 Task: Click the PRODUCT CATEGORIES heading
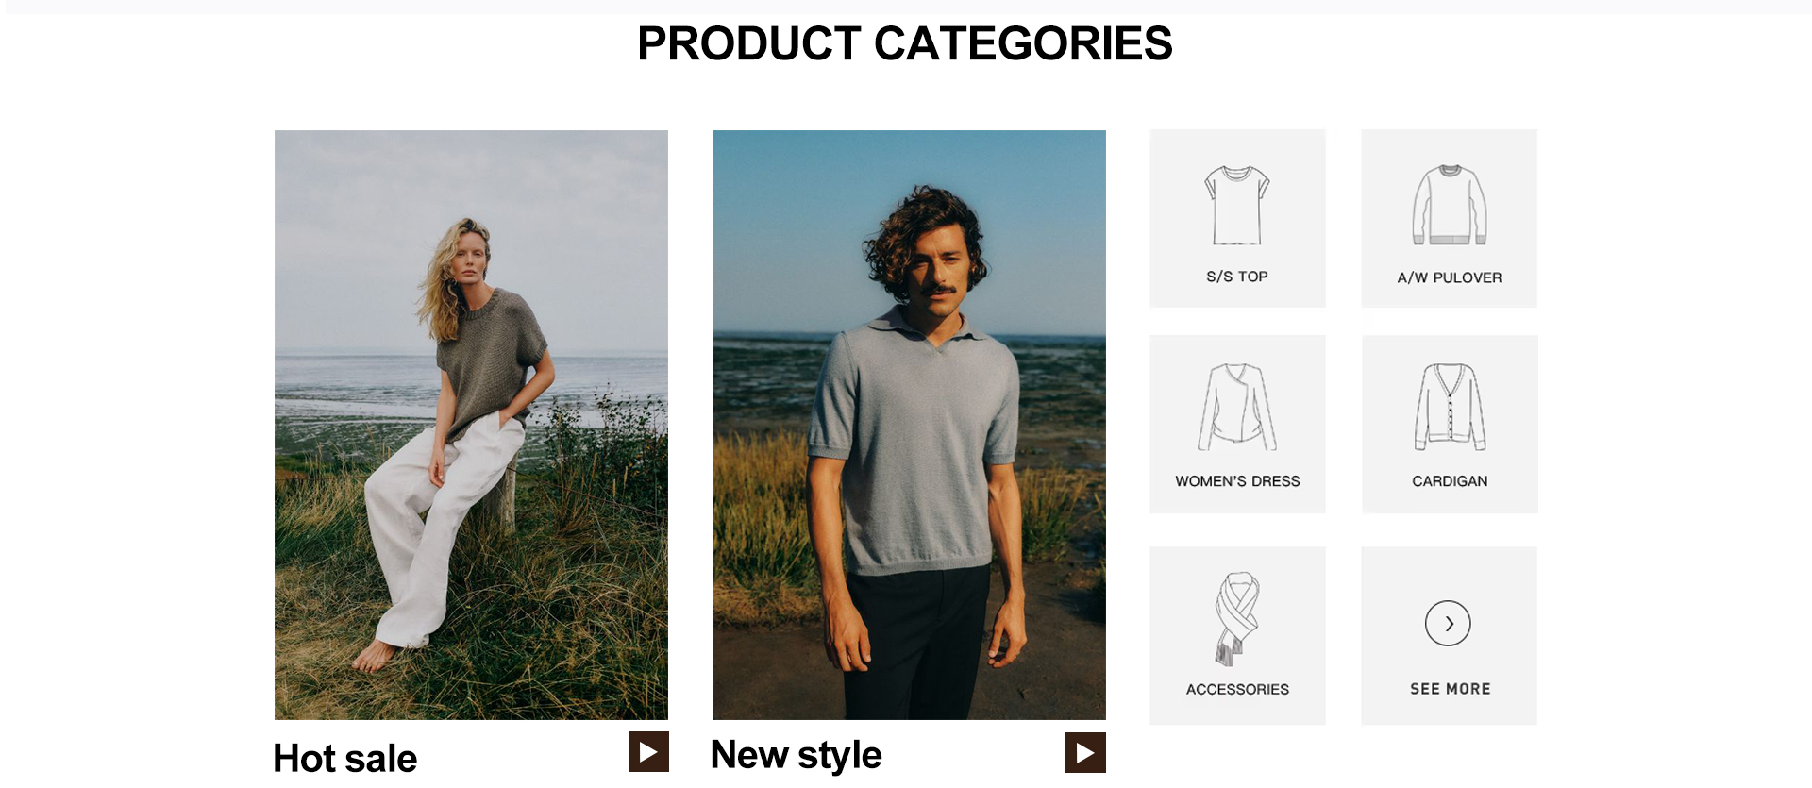click(x=905, y=43)
